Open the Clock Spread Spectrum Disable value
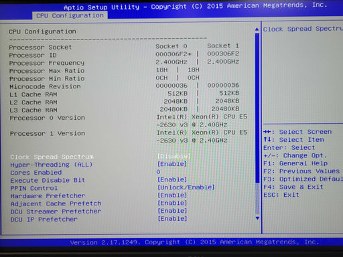This screenshot has height=257, width=343. [x=174, y=156]
